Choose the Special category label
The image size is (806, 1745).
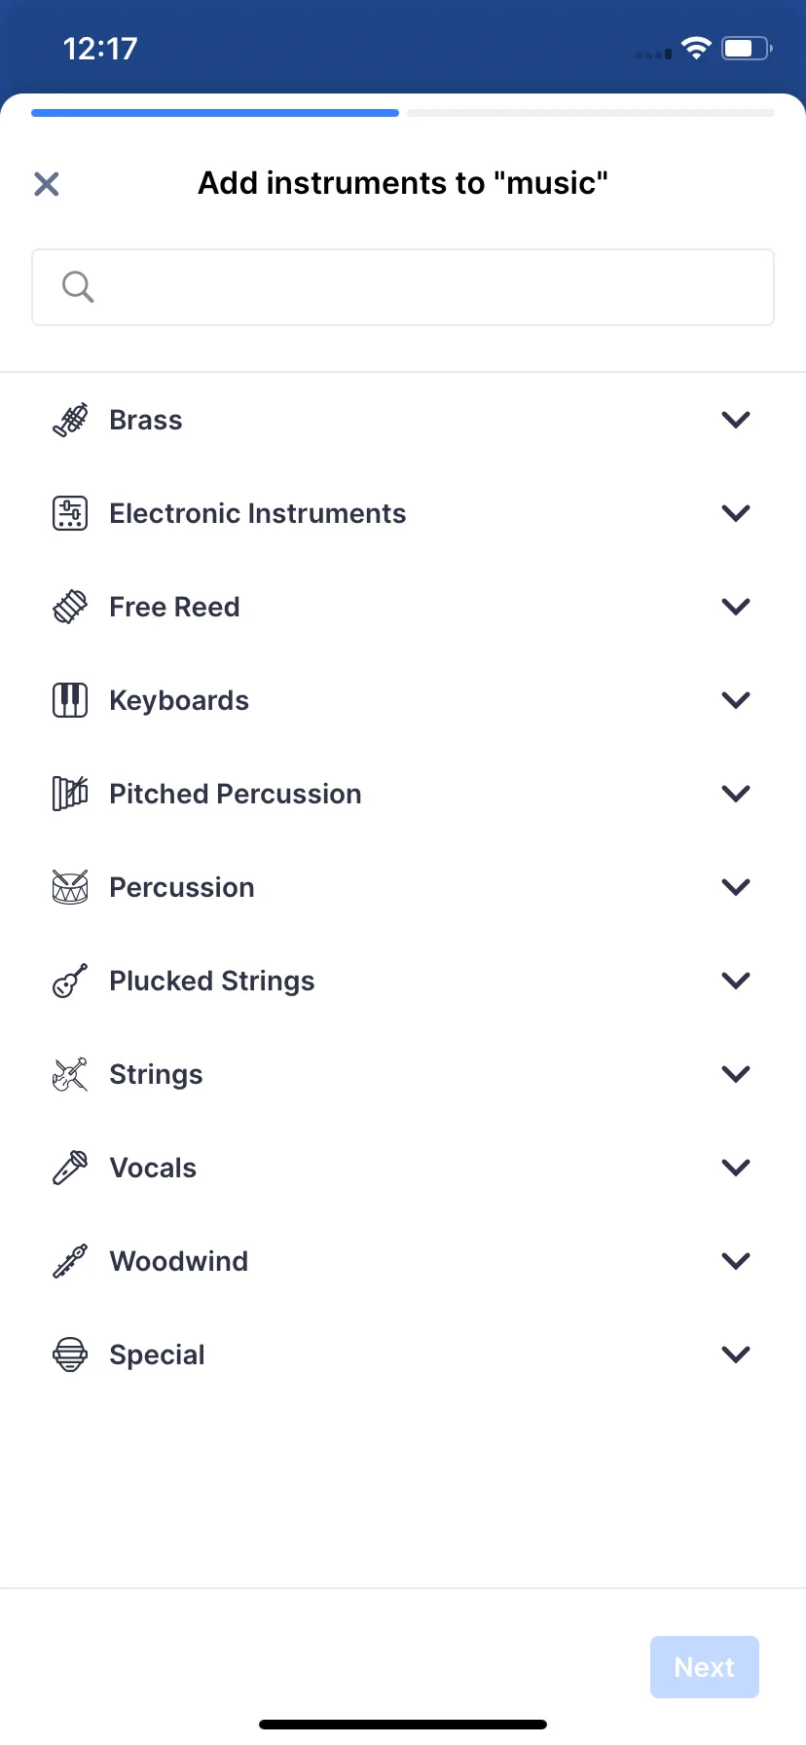point(158,1355)
